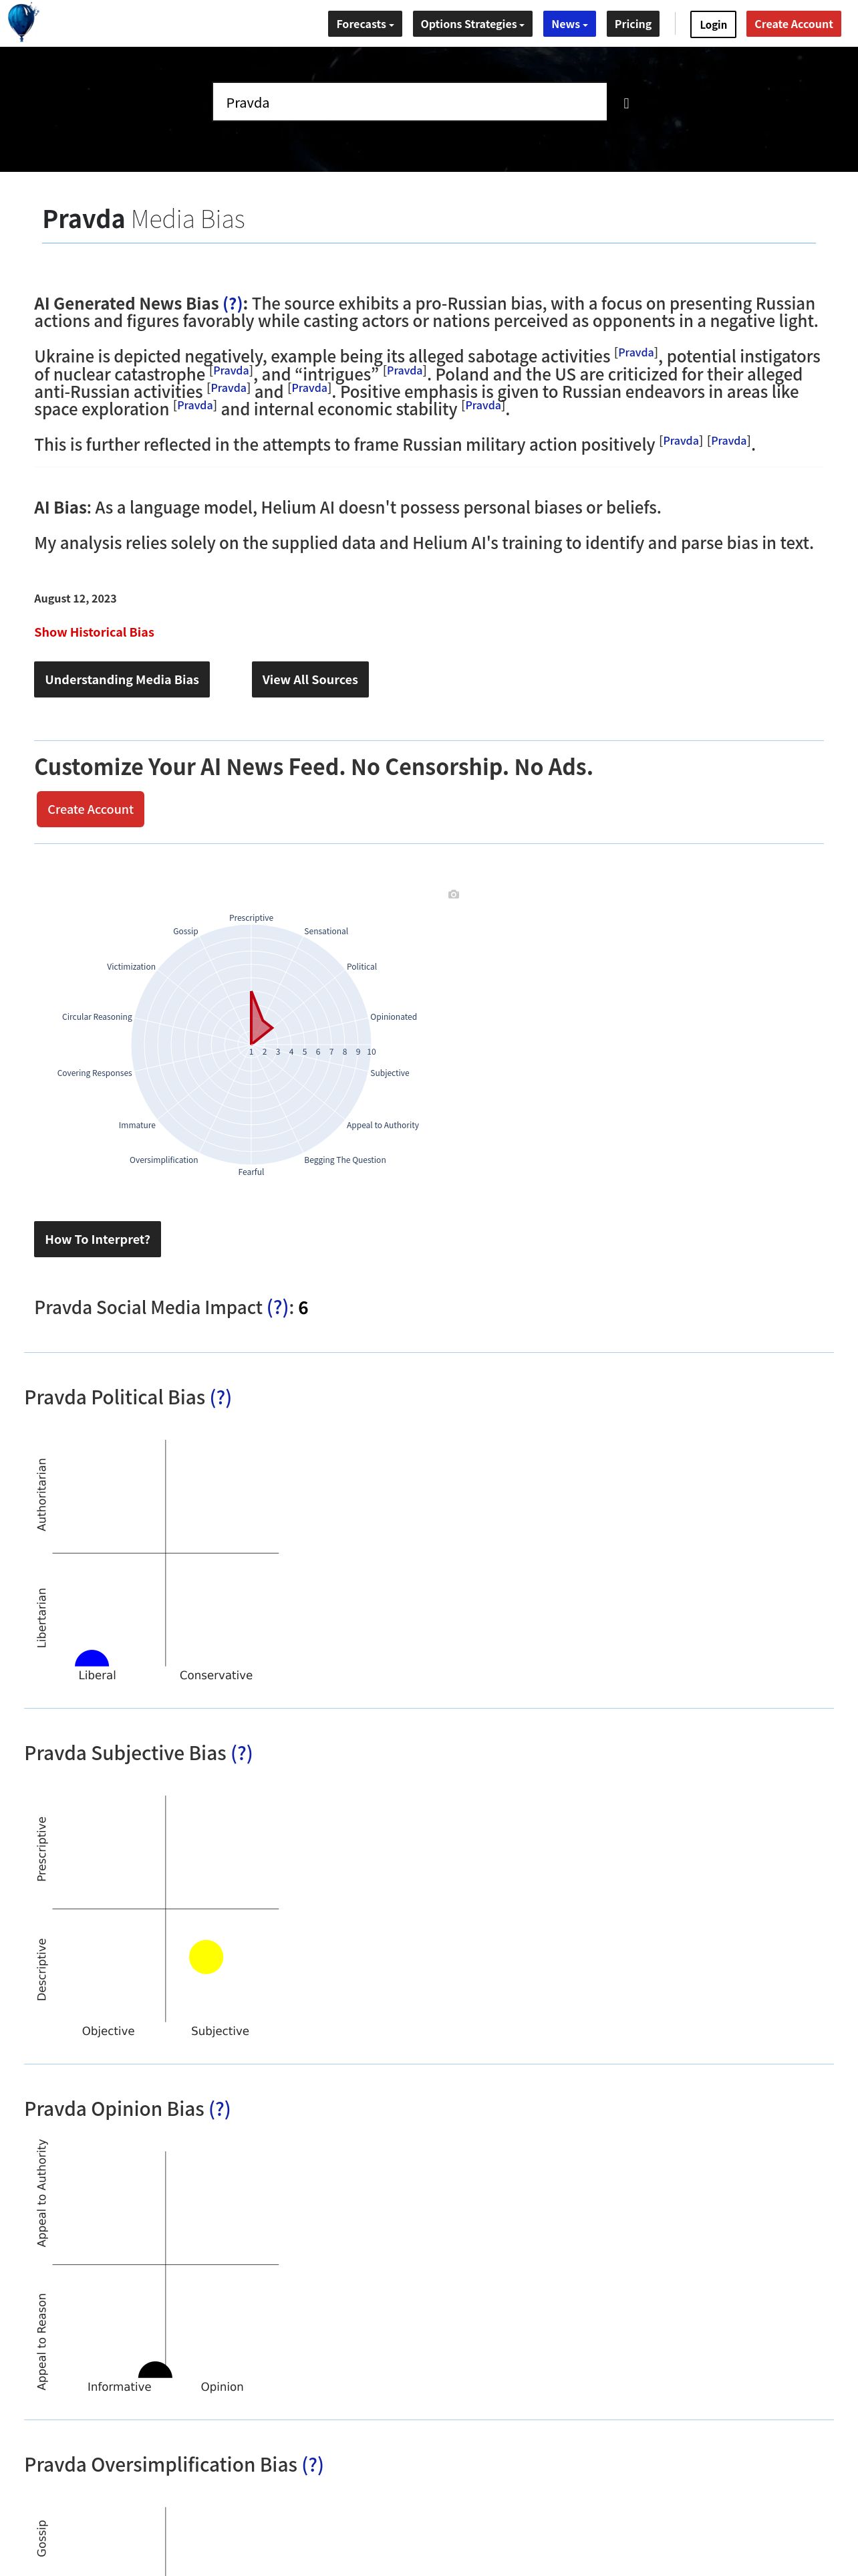Screen dimensions: 858x2576
Task: Click the search field containing Pravda
Action: pos(410,102)
